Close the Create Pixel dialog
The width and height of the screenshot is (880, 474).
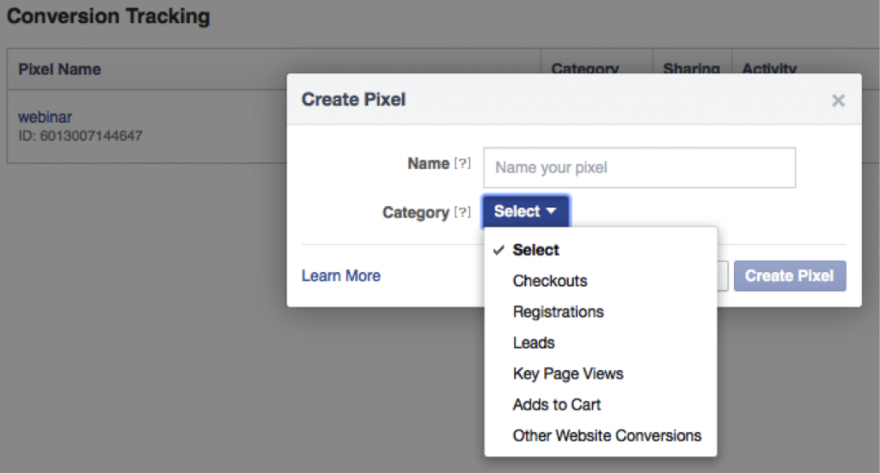pos(838,100)
